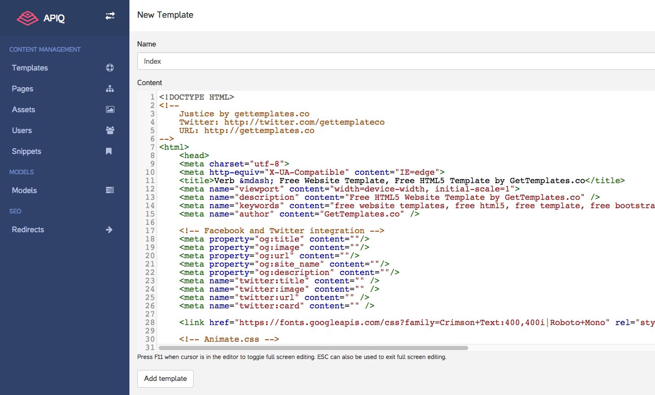
Task: Select Users in the sidebar
Action: [x=22, y=130]
